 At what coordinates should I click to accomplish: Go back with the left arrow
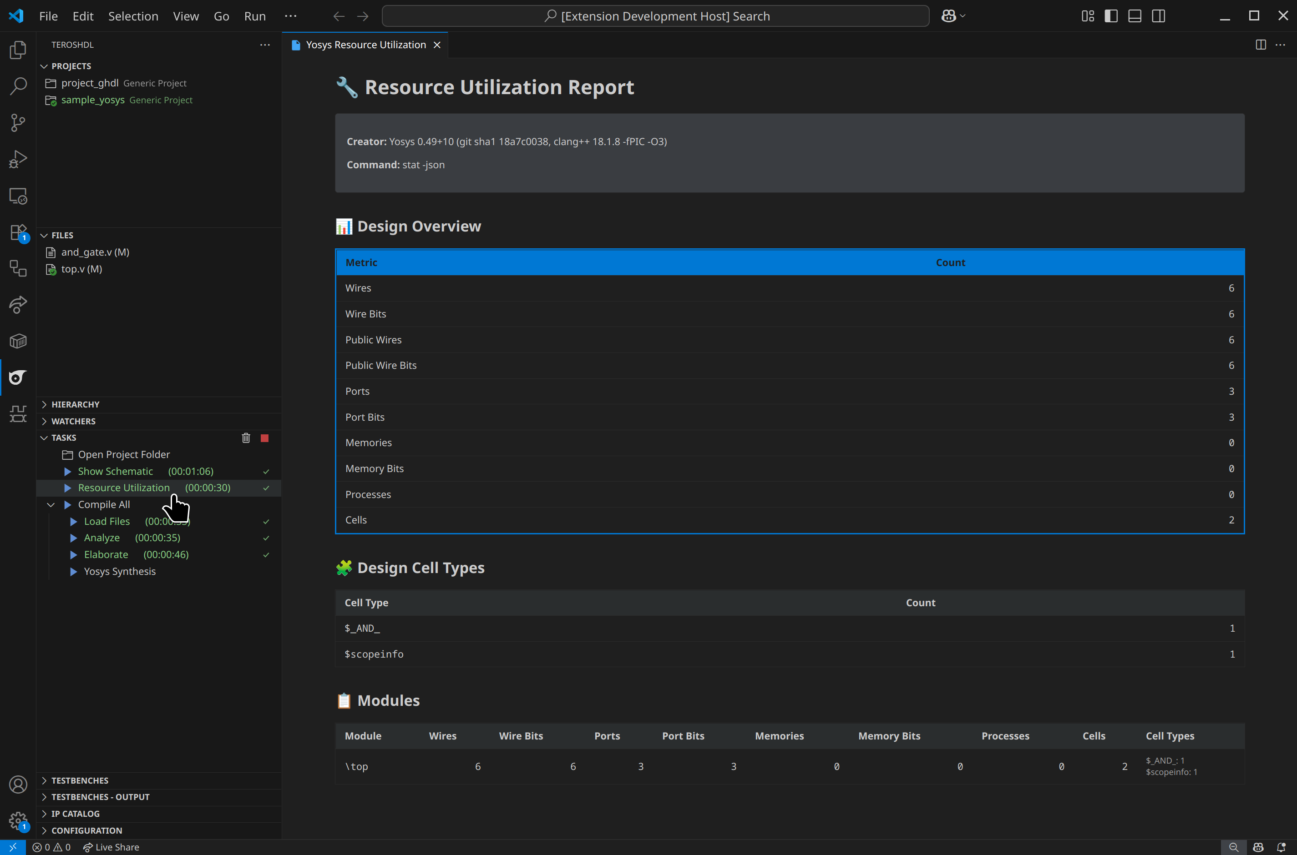[x=339, y=16]
